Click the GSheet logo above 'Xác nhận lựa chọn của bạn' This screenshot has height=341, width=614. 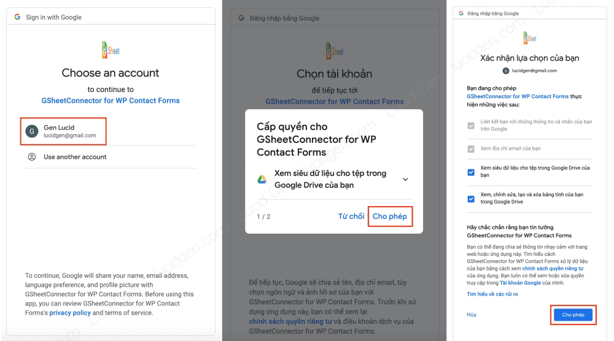(x=530, y=38)
